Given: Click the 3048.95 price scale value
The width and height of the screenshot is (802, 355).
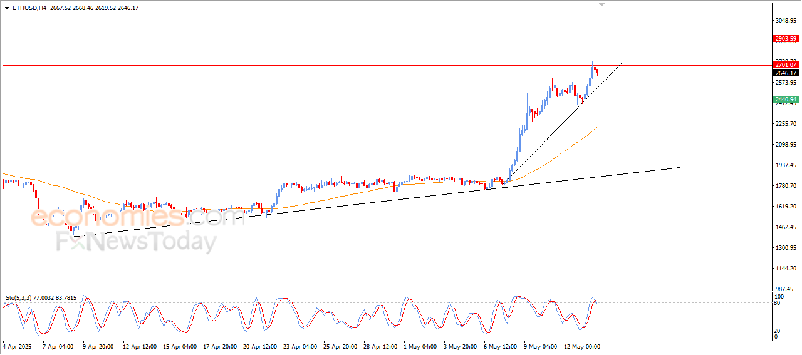Looking at the screenshot, I should pos(785,21).
